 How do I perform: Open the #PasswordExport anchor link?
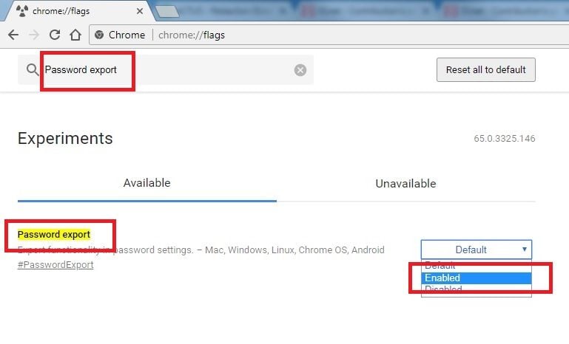pos(55,265)
